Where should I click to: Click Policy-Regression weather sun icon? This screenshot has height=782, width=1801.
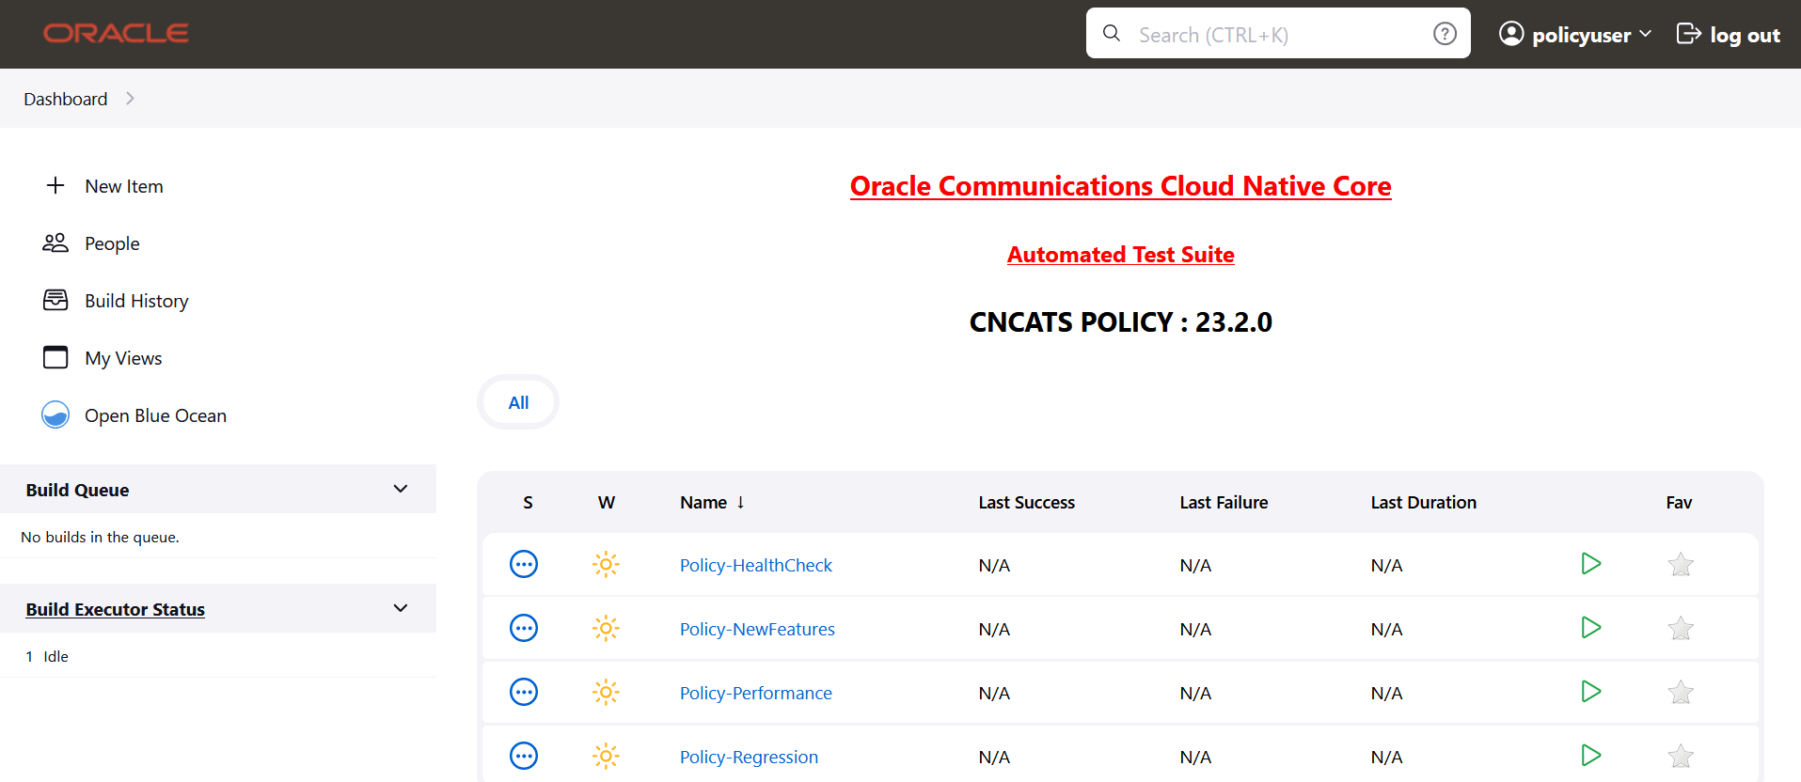pos(607,756)
